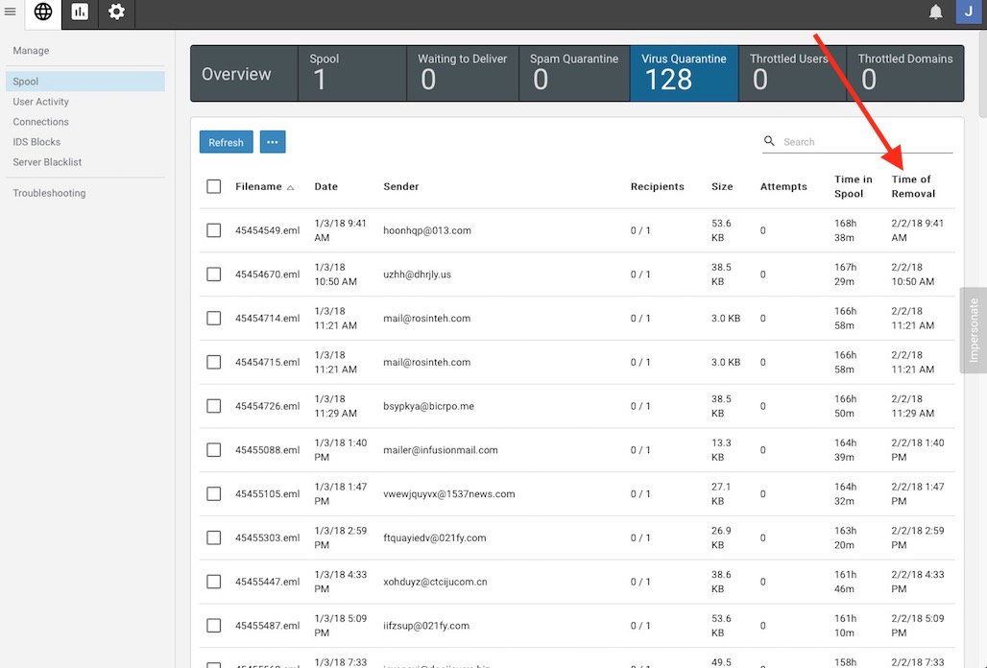Open User Activity in the sidebar
Viewport: 987px width, 668px height.
point(40,102)
